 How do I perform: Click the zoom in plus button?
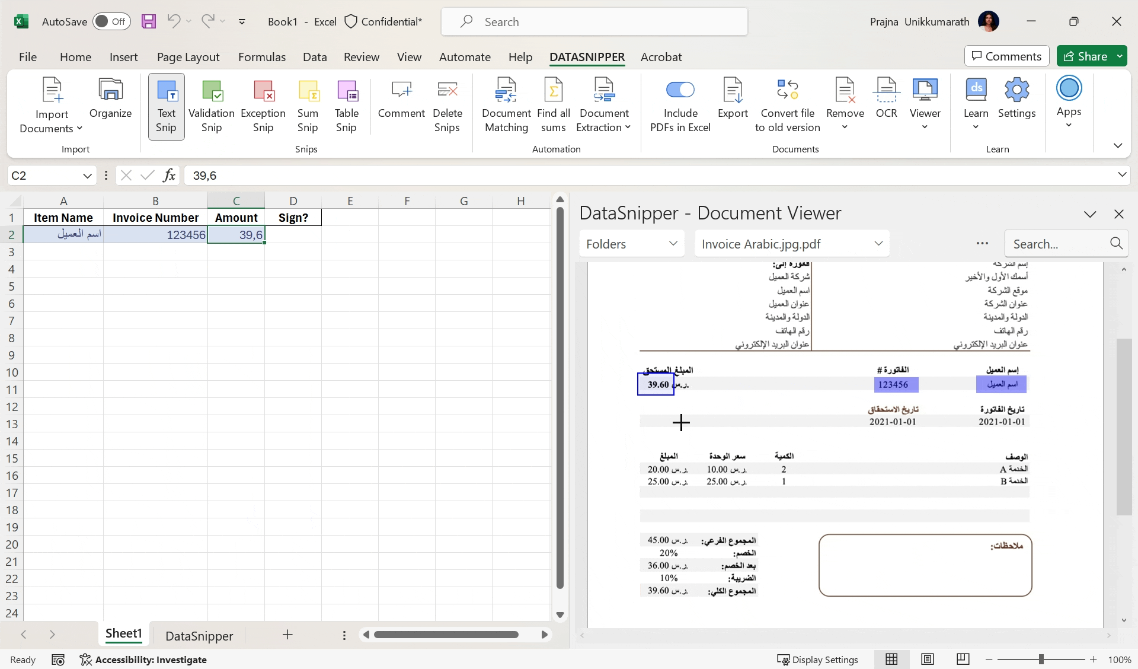[x=1093, y=660]
